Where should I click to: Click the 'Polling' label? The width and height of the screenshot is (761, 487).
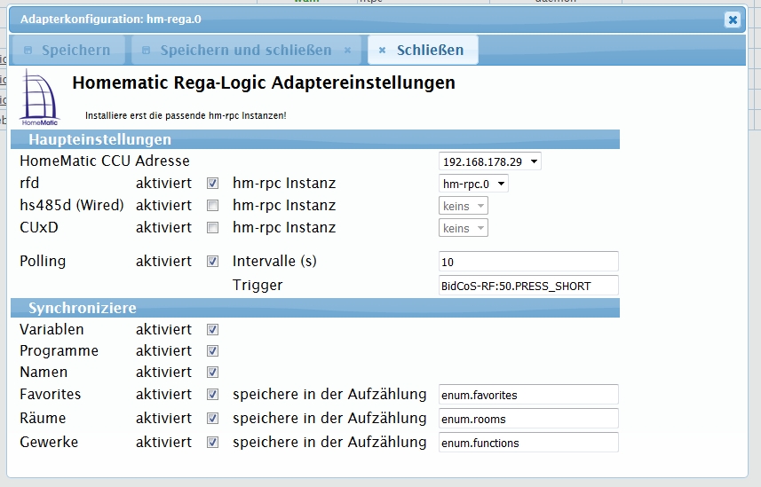pos(43,261)
